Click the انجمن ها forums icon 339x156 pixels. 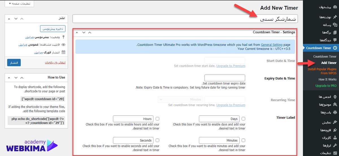pyautogui.click(x=335, y=97)
